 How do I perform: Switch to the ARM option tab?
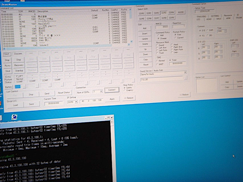point(228,18)
